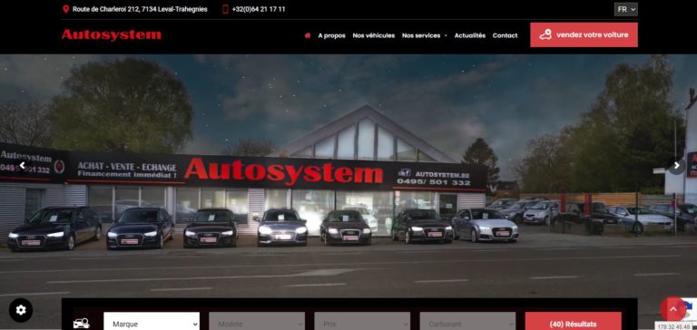Click the vendez votre voiture button

tap(584, 34)
